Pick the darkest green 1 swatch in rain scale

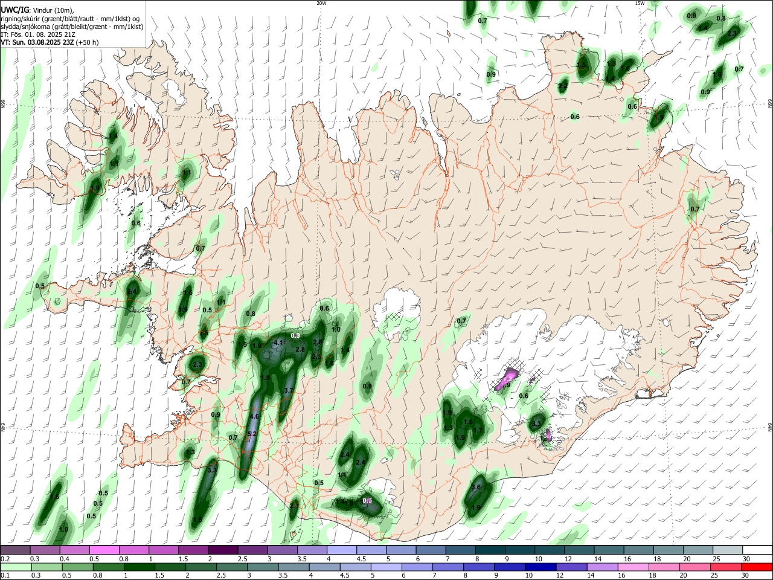pos(139,567)
